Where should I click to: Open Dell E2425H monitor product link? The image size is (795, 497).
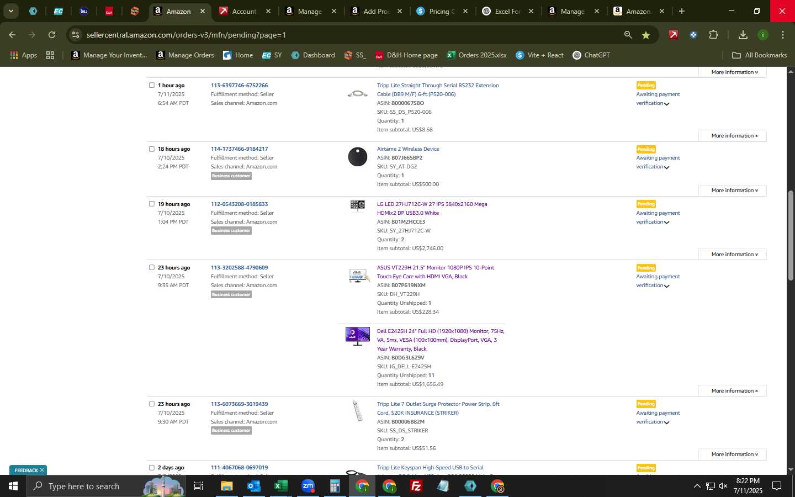[x=441, y=340]
